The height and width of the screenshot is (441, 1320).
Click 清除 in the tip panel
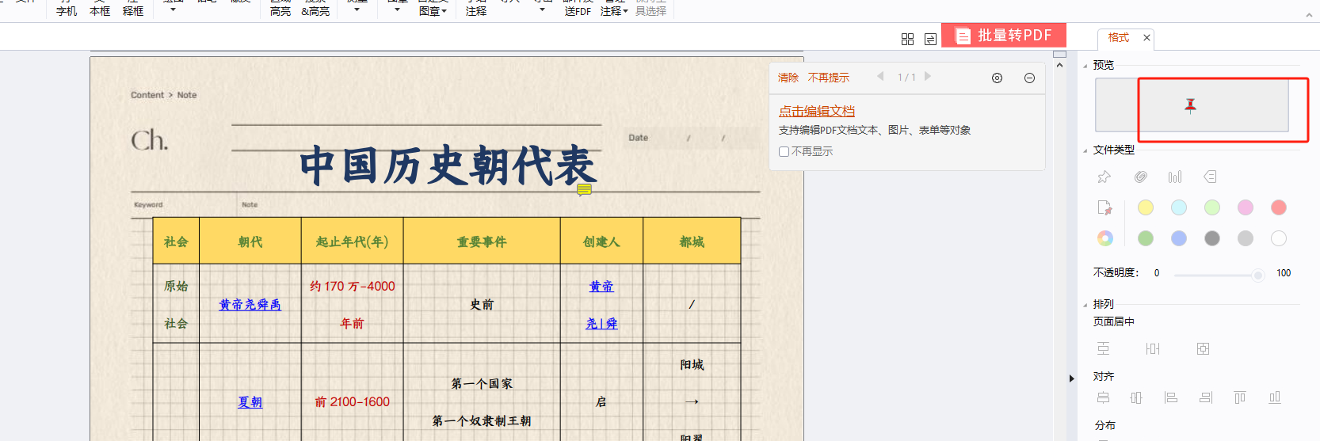(x=788, y=78)
